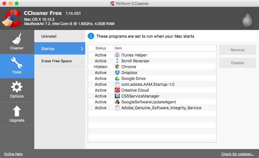Click the Hidden status for Chrome

tap(100, 67)
